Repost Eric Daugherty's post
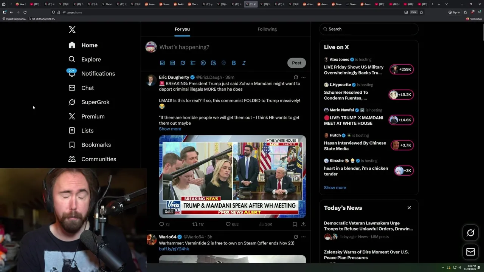The width and height of the screenshot is (484, 272). pyautogui.click(x=198, y=224)
